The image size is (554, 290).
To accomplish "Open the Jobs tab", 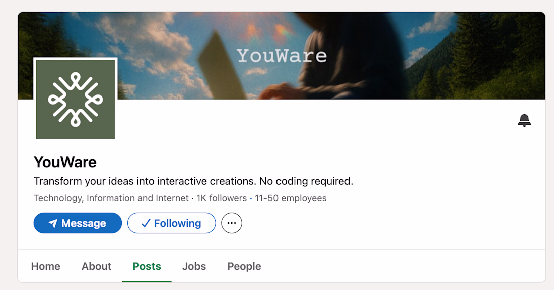I will pyautogui.click(x=194, y=266).
